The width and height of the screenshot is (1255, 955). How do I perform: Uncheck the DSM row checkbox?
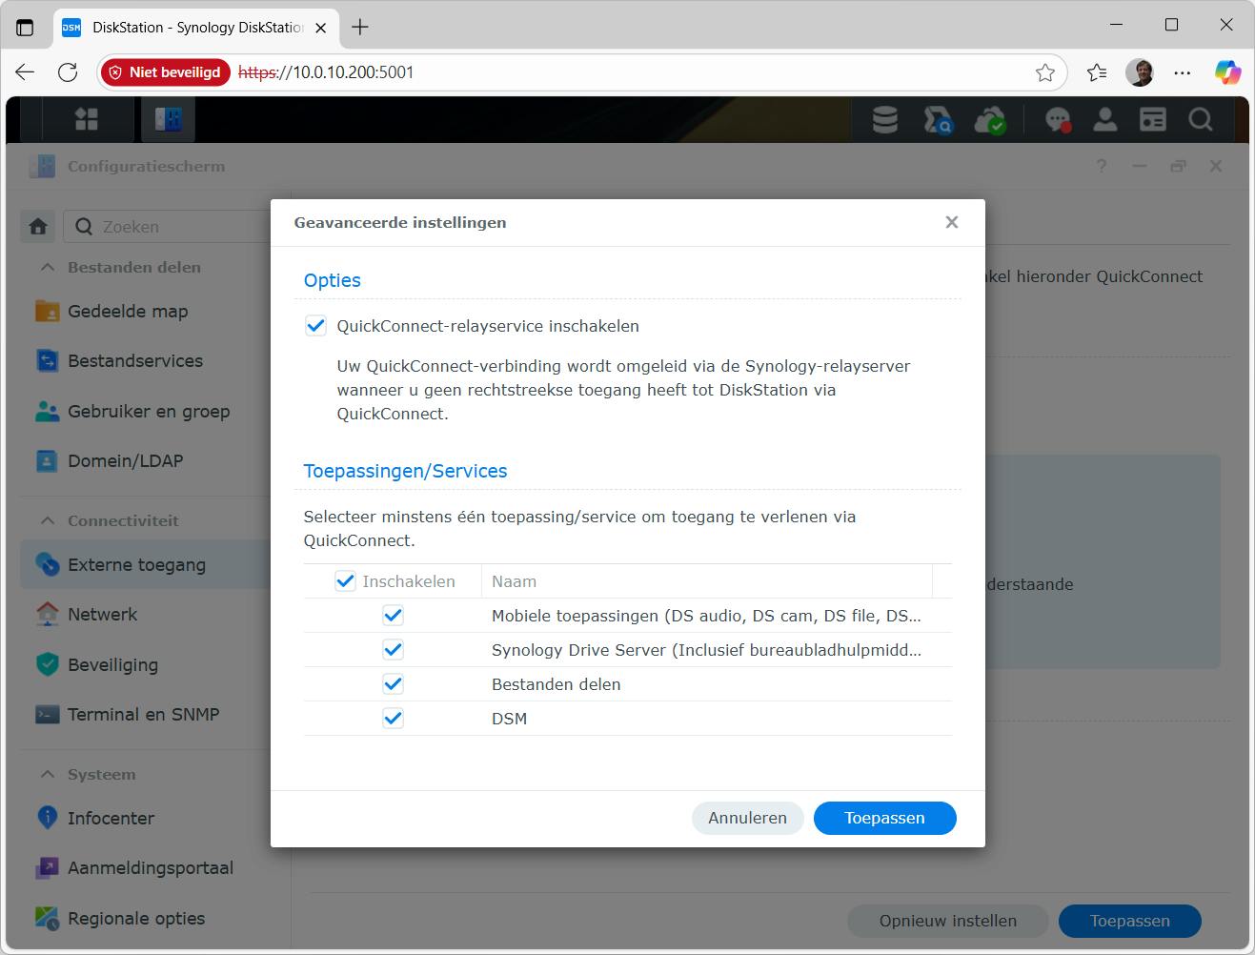pyautogui.click(x=393, y=719)
